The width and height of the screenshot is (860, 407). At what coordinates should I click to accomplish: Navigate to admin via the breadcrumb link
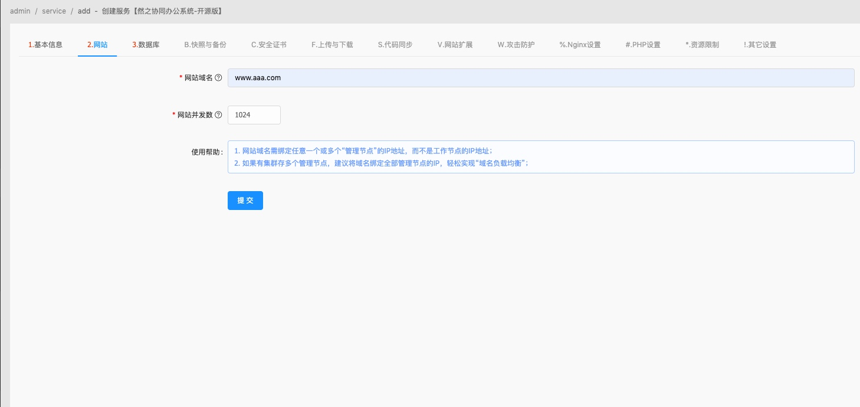(x=20, y=11)
